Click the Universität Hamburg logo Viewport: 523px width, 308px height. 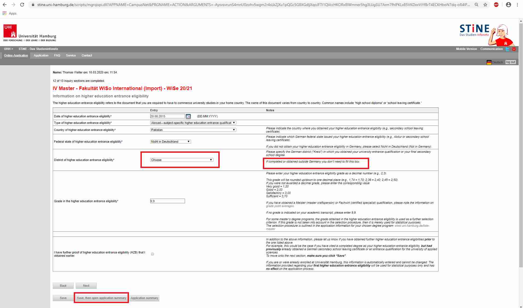(x=30, y=33)
